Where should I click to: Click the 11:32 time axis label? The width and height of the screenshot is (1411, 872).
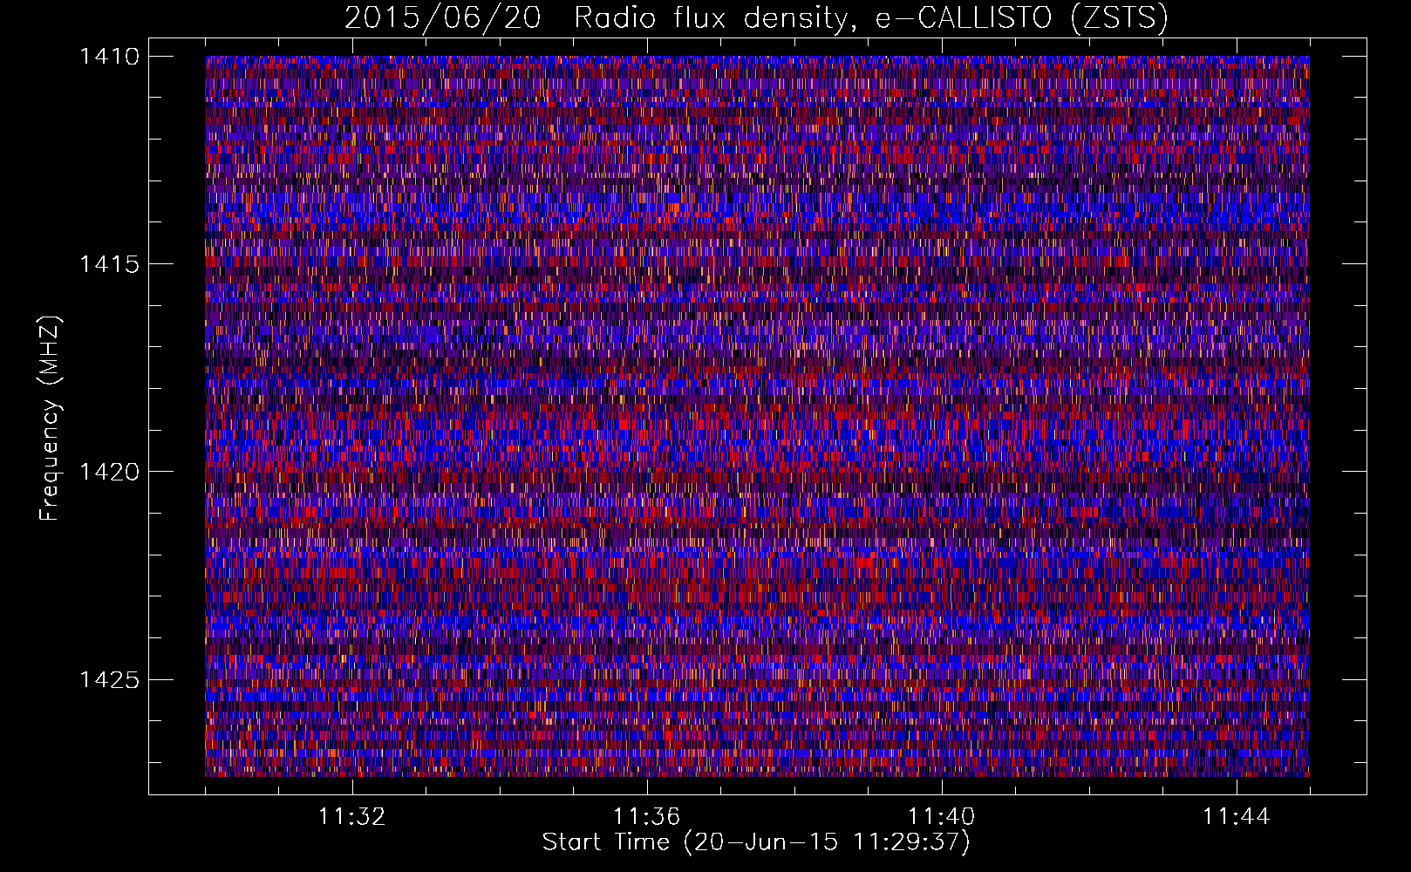coord(351,817)
